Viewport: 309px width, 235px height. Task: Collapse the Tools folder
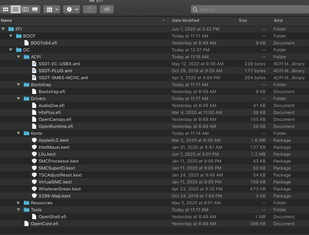[19, 210]
